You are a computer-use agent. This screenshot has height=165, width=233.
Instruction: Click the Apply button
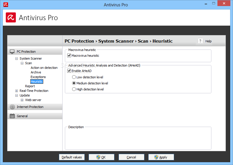[x=161, y=157]
